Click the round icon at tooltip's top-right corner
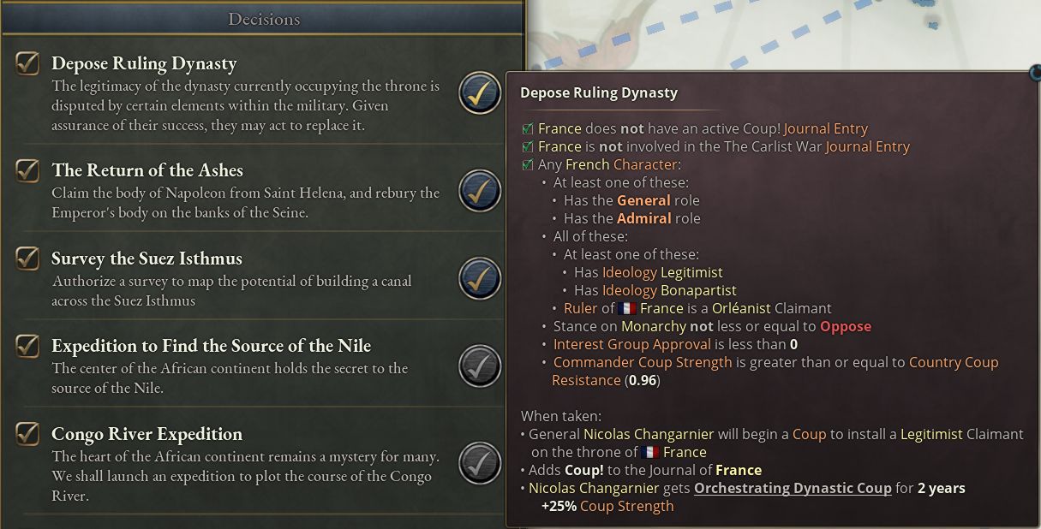The image size is (1041, 529). pos(1034,74)
